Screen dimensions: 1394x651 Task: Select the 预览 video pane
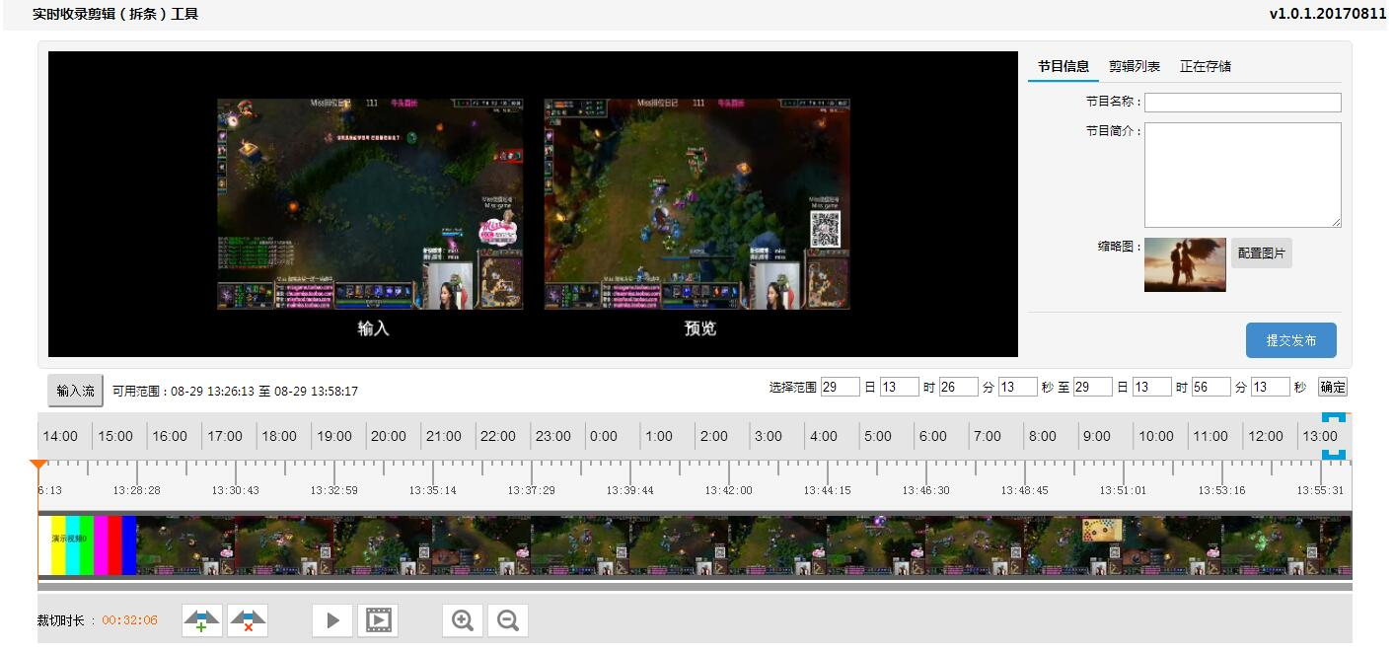pyautogui.click(x=697, y=203)
